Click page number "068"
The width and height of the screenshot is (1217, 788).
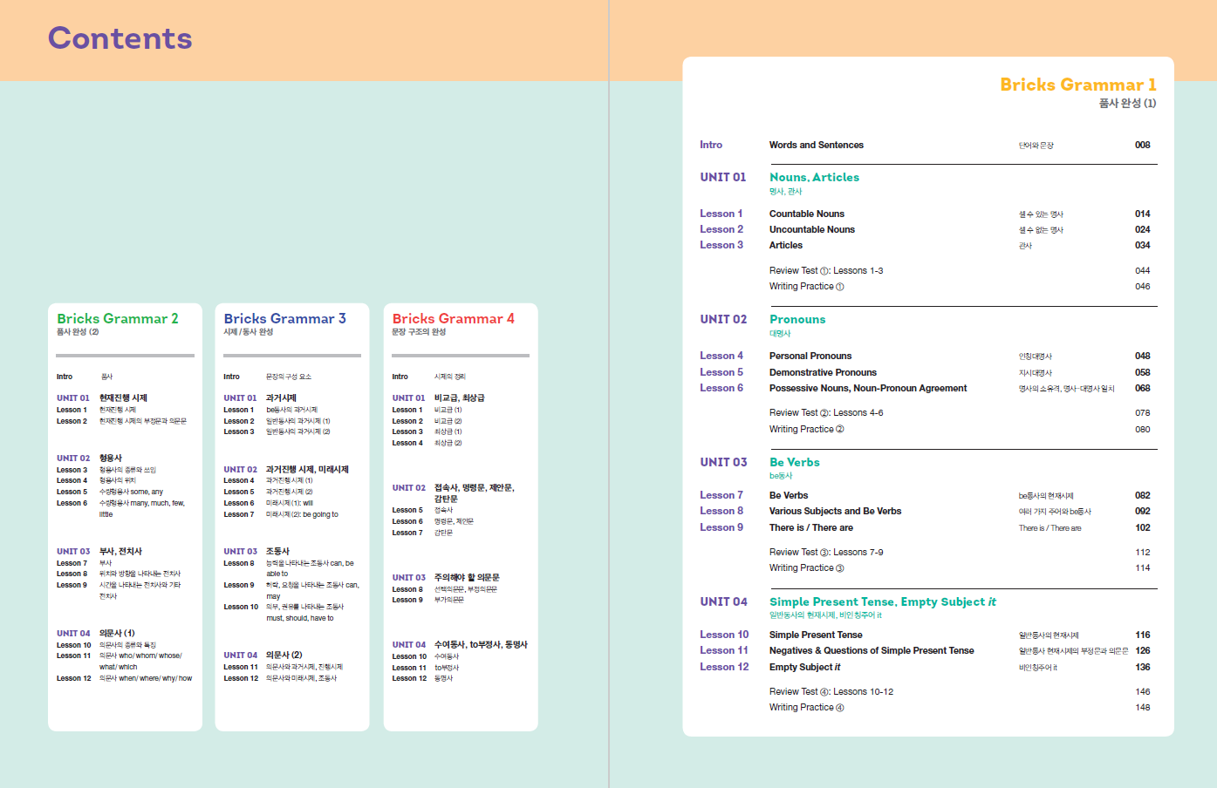1143,388
